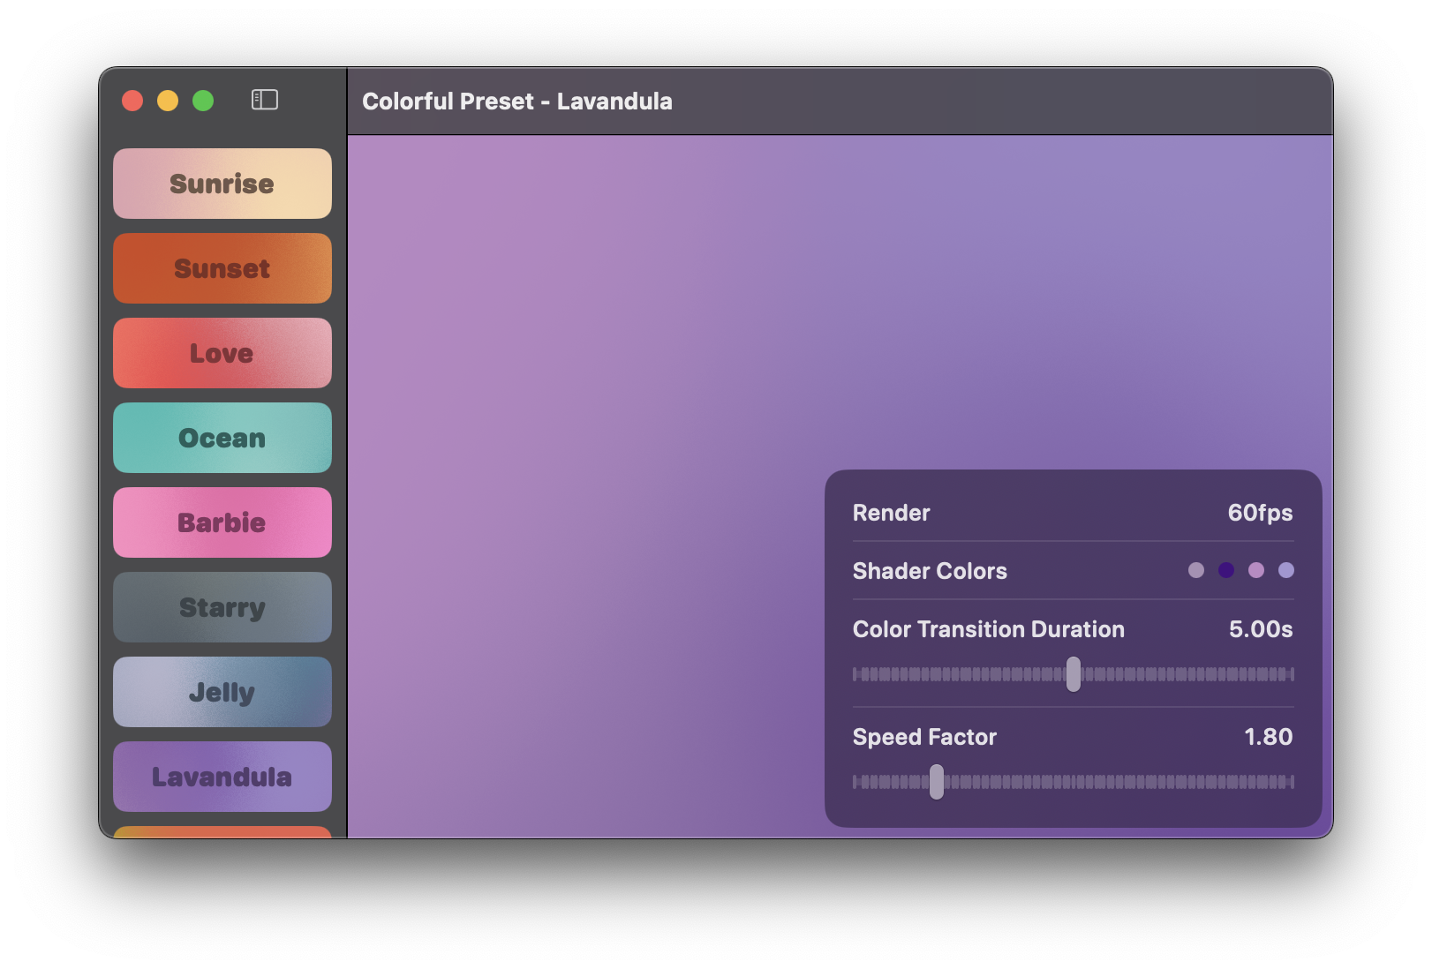Click the yellow minimize window button
Viewport: 1432px width, 969px height.
[x=168, y=101]
